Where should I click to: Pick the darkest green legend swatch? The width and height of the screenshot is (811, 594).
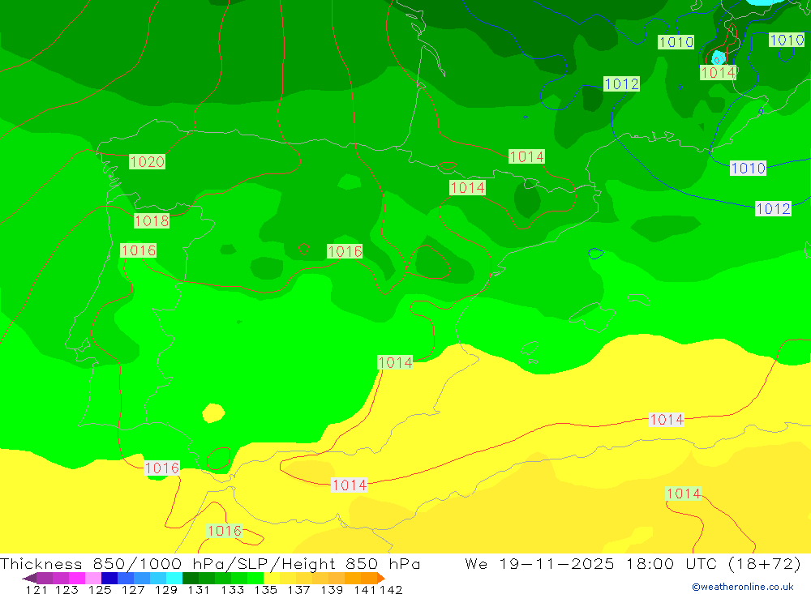coord(191,578)
